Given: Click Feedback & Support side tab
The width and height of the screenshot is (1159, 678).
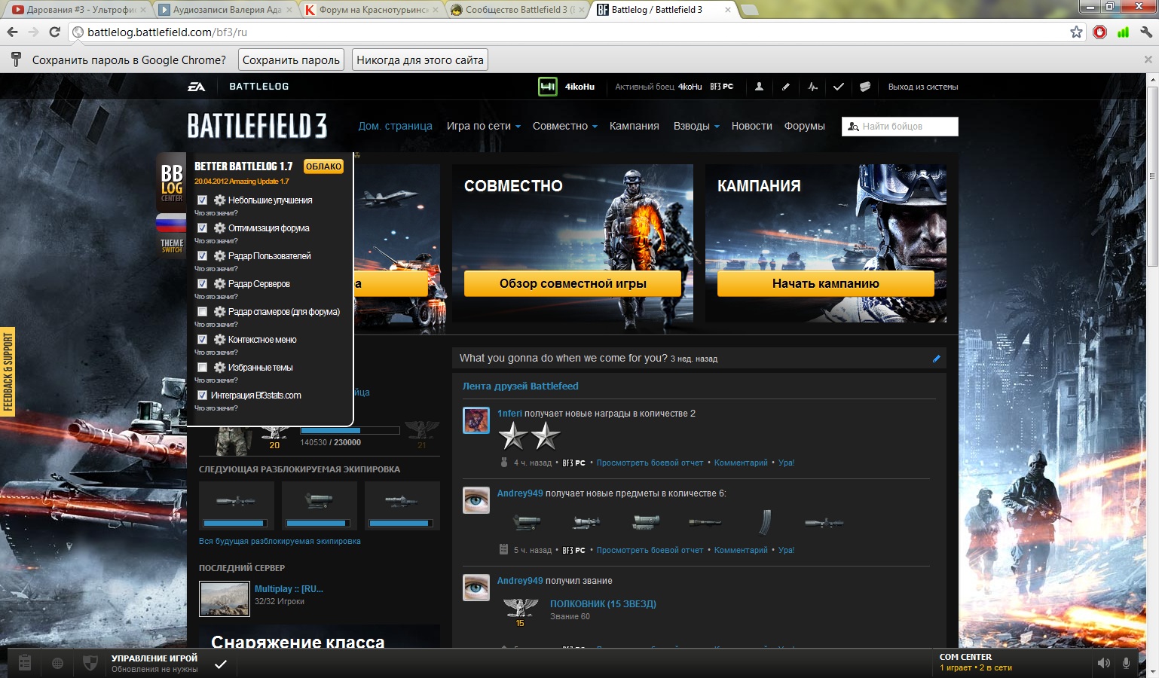Looking at the screenshot, I should click(x=8, y=372).
